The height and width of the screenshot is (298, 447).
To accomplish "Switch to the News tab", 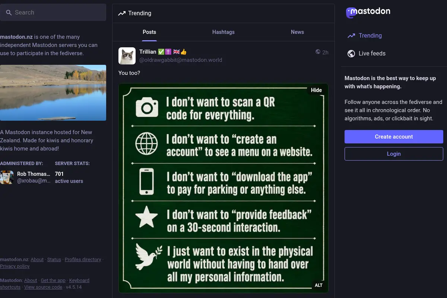I will (297, 32).
